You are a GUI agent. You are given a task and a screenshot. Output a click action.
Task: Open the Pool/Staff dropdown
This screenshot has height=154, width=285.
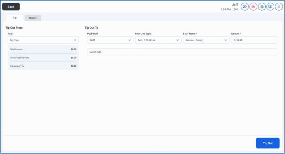[x=110, y=40]
